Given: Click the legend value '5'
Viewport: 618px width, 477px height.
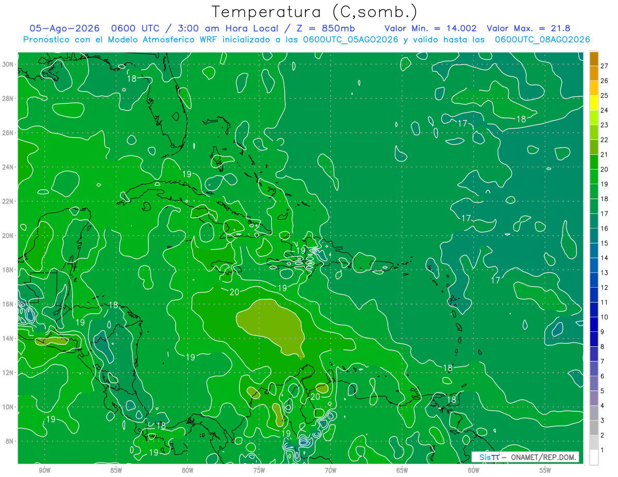Looking at the screenshot, I should point(603,391).
